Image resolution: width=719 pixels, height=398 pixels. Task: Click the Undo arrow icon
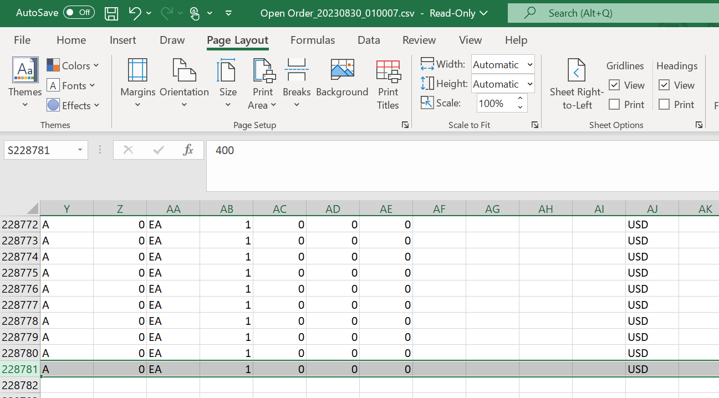coord(135,13)
